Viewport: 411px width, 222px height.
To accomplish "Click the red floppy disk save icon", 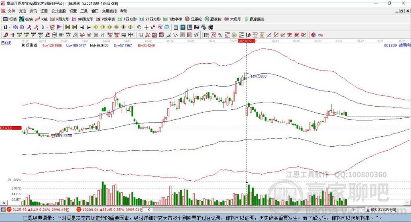I will (x=197, y=27).
